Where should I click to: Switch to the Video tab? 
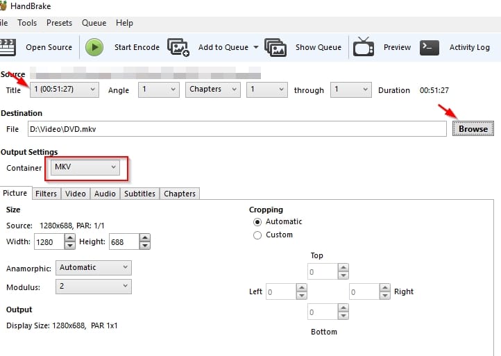pyautogui.click(x=76, y=194)
